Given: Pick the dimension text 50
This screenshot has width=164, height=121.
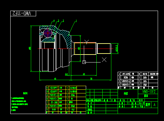Looking at the screenshot, I should 84,74.
